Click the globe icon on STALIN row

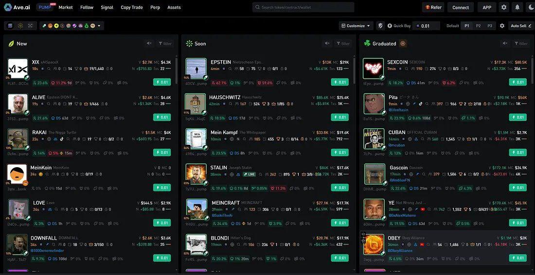(x=232, y=174)
